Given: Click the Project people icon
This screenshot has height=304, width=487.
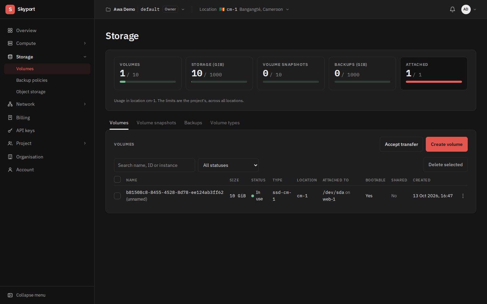Looking at the screenshot, I should click(x=10, y=143).
